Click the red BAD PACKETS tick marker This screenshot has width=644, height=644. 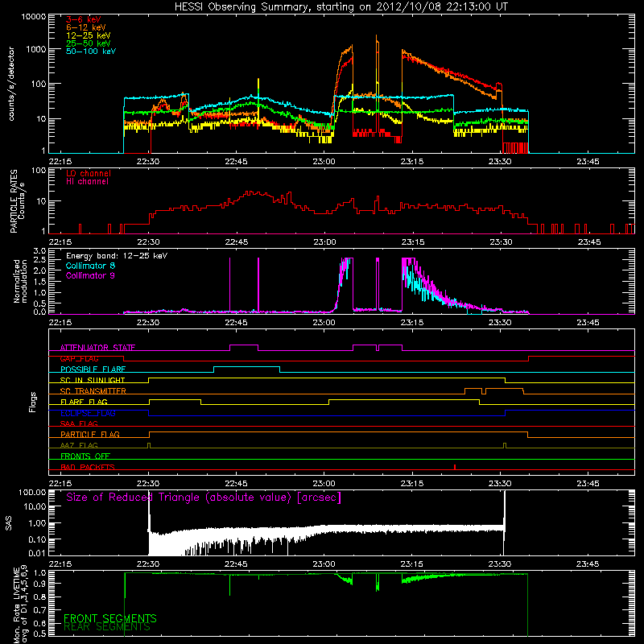(455, 467)
